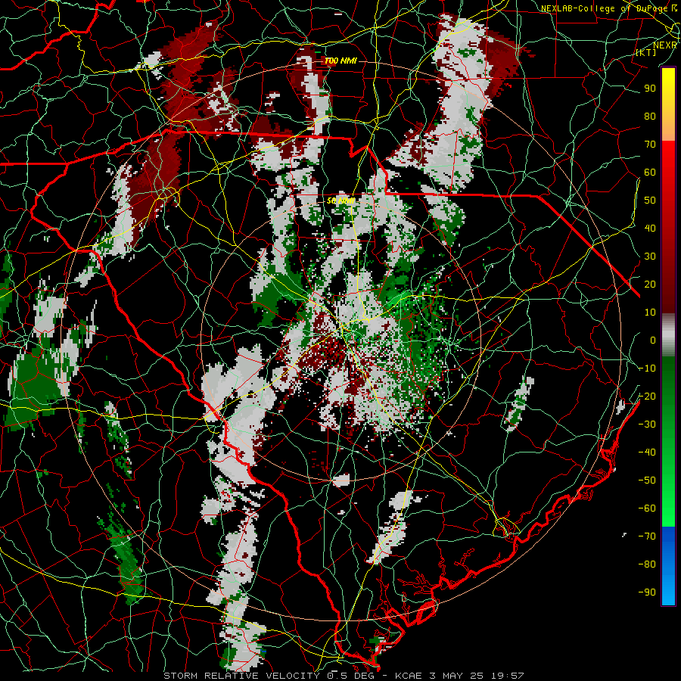Click the -90 value on the velocity scale

647,592
